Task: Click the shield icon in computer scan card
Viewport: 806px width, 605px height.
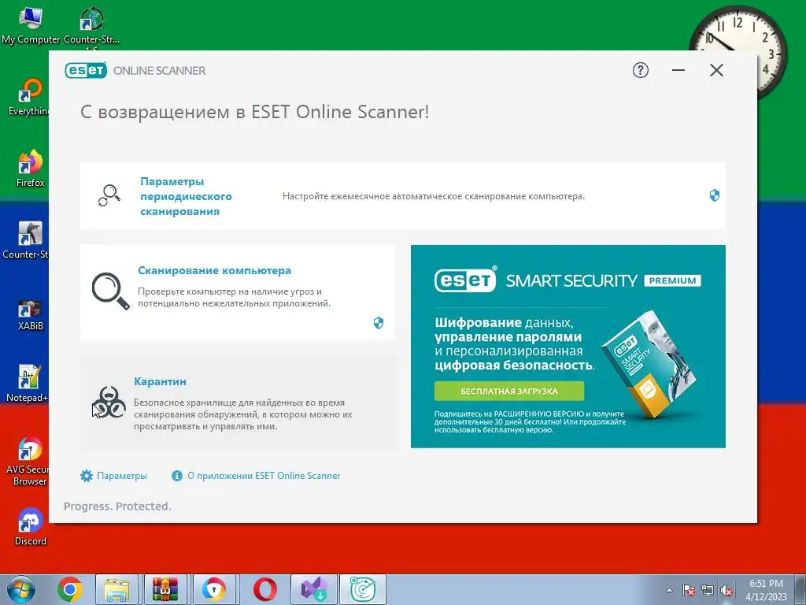Action: 379,322
